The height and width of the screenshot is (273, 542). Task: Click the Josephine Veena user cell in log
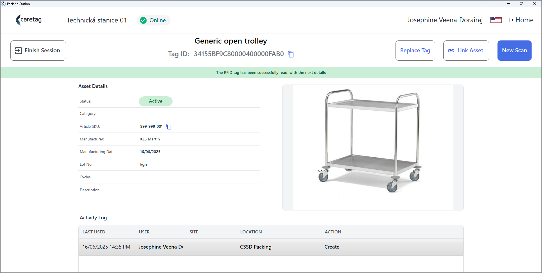(161, 247)
